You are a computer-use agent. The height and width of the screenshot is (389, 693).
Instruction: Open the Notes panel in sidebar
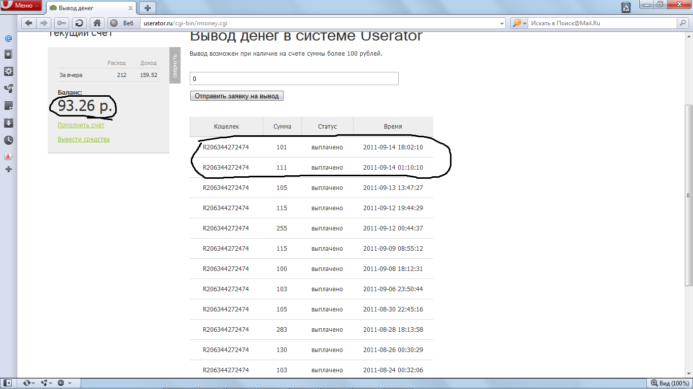coord(8,106)
